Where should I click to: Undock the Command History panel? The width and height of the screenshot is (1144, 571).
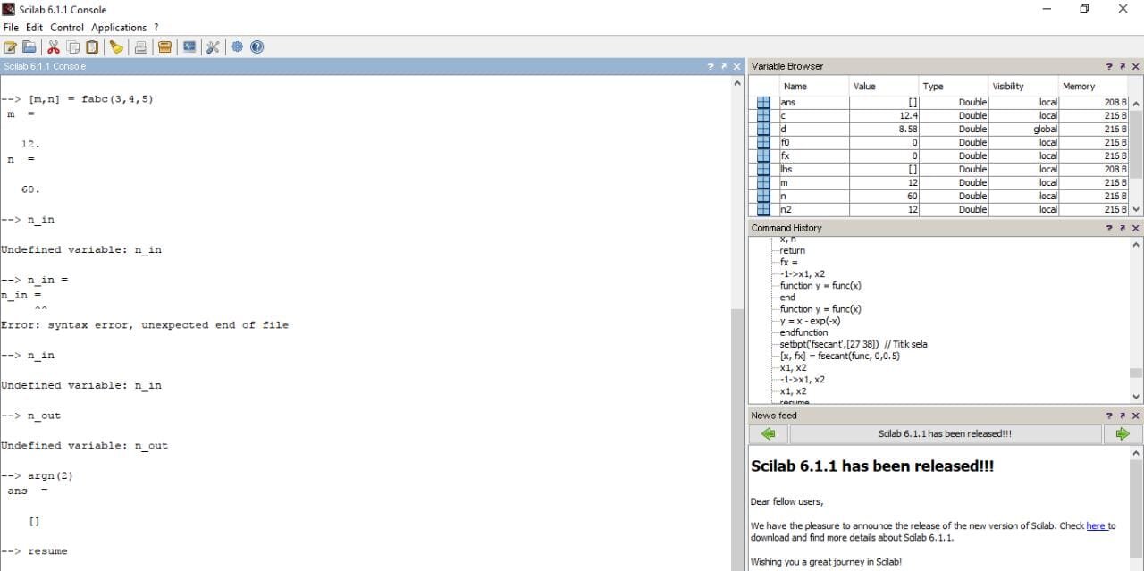click(x=1122, y=229)
